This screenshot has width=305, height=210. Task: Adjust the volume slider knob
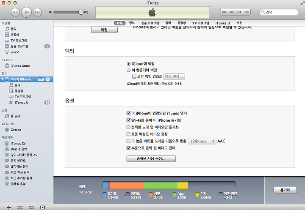click(81, 12)
